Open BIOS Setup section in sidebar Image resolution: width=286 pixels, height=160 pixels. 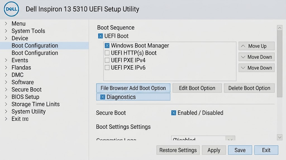(x=25, y=97)
